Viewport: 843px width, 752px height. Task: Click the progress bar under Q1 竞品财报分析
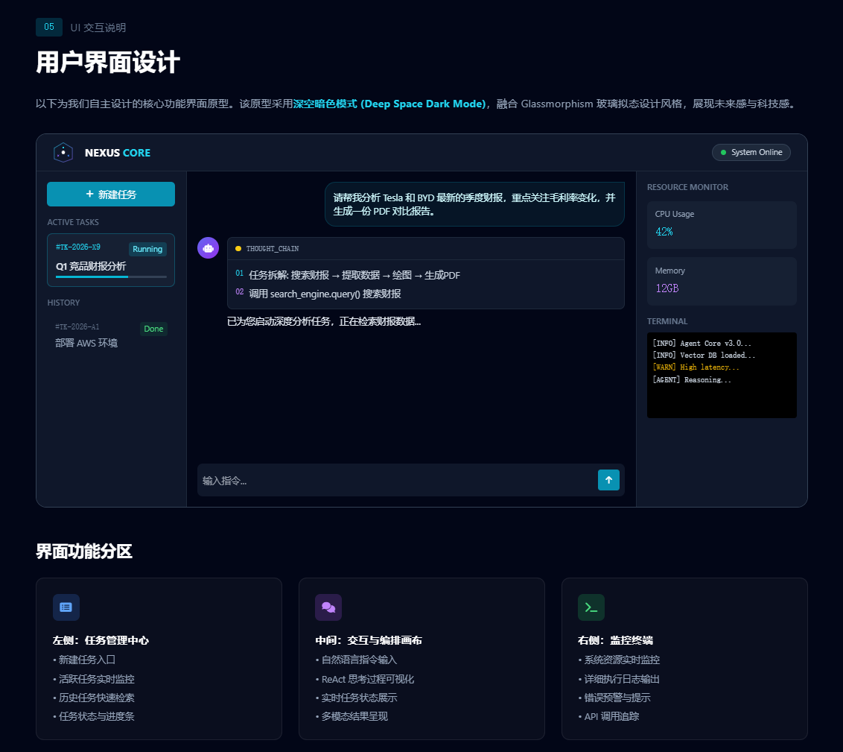(x=110, y=278)
